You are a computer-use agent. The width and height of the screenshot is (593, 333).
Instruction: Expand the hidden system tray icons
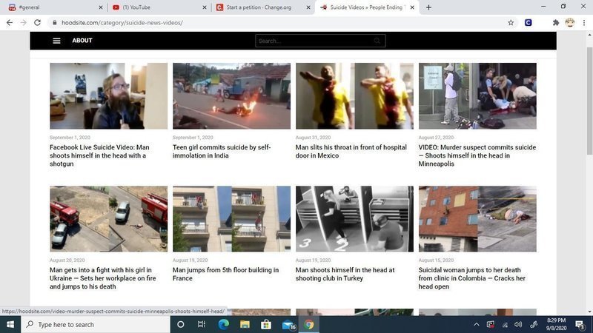pos(476,324)
